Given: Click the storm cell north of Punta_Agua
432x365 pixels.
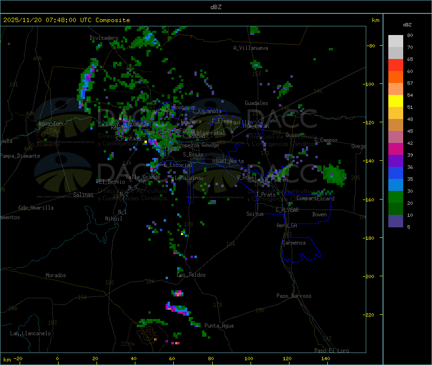Looking at the screenshot, I should click(x=178, y=309).
